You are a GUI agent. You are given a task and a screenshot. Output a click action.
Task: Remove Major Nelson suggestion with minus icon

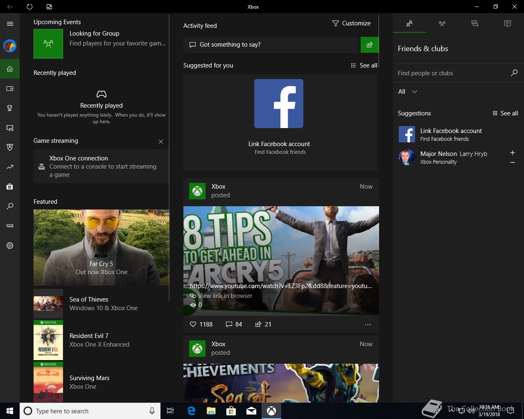[512, 163]
